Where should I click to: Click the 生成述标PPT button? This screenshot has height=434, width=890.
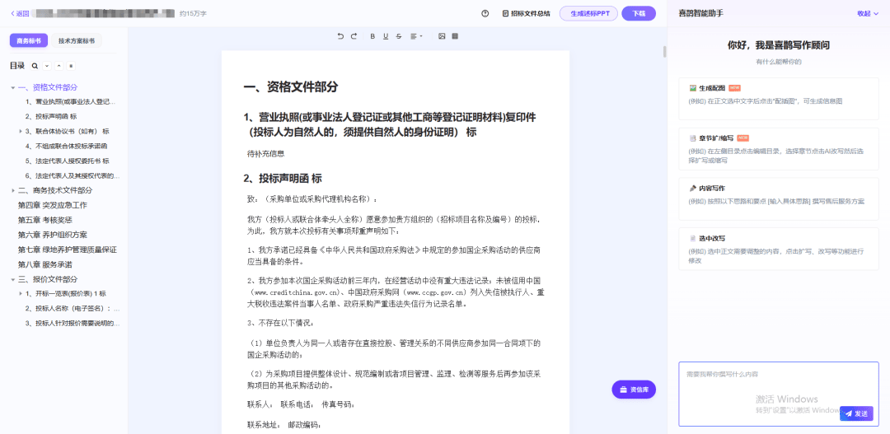(x=588, y=14)
